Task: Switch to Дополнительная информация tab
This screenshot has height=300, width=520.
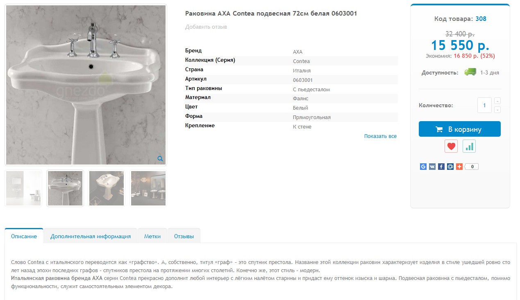Action: (91, 236)
